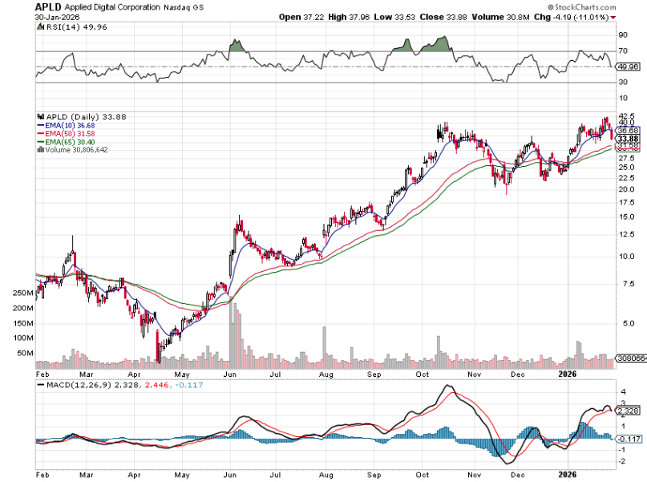This screenshot has width=647, height=482.
Task: Click the Volume 30,806,642 legend entry
Action: click(76, 150)
